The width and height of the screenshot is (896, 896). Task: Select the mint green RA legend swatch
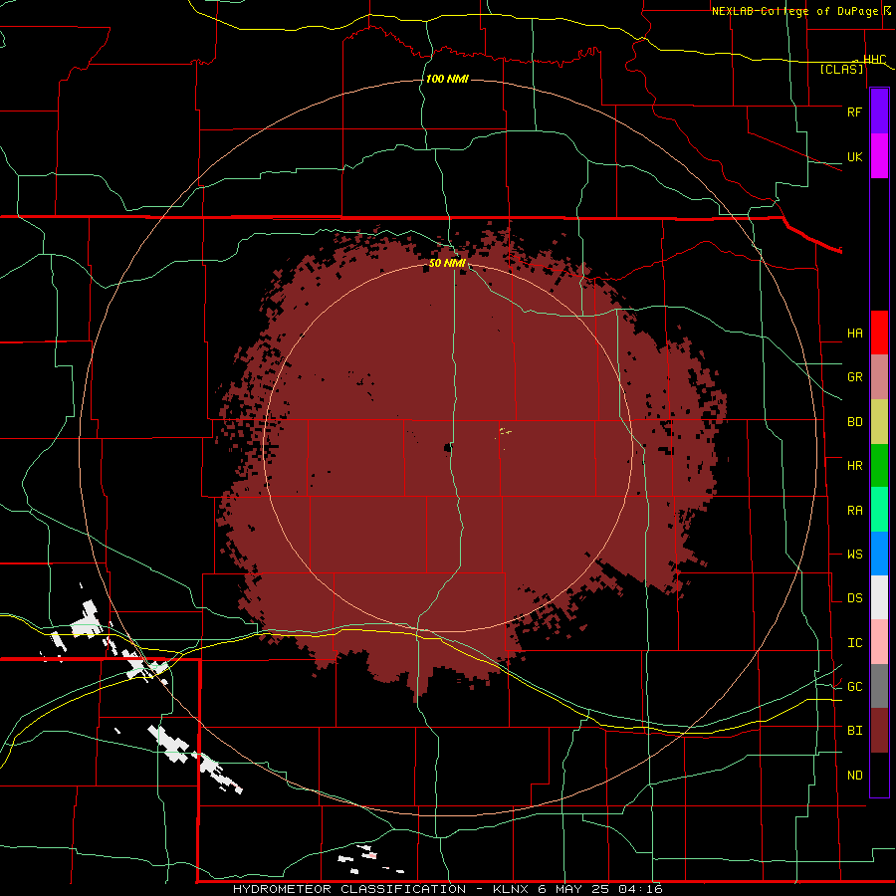pos(879,510)
